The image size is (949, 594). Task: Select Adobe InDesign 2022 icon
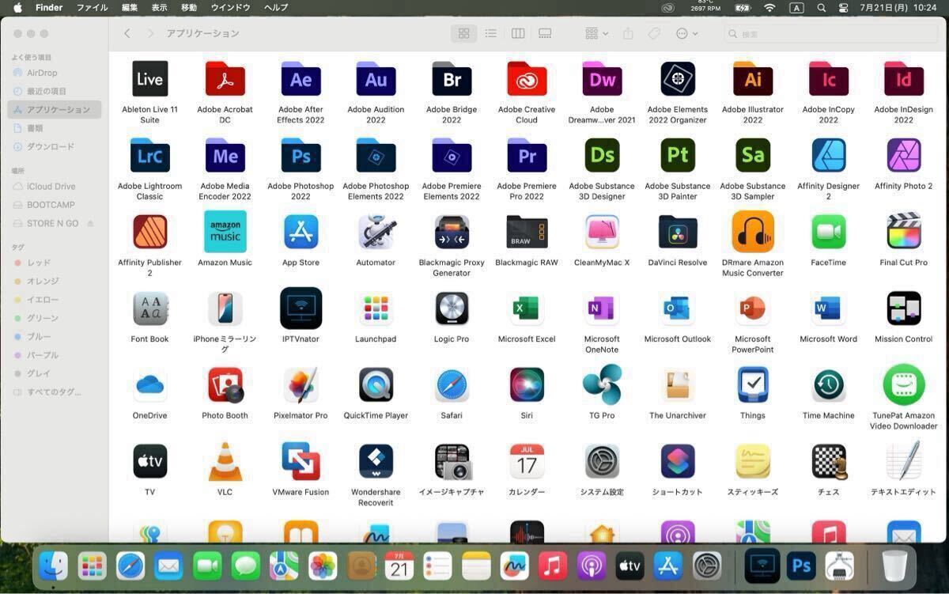coord(904,79)
